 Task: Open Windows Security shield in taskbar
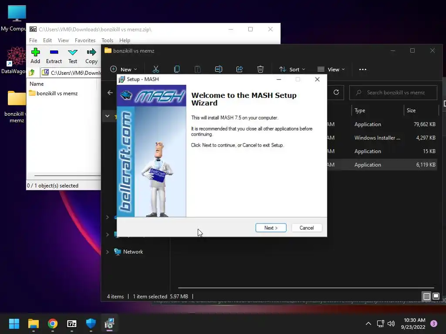[91, 324]
